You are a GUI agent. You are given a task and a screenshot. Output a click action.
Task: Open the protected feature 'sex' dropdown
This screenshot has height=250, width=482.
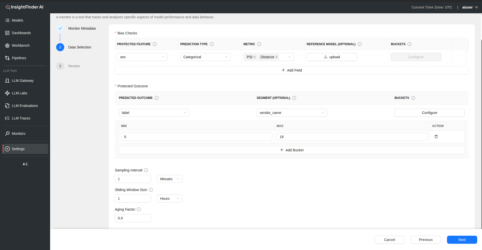point(142,57)
